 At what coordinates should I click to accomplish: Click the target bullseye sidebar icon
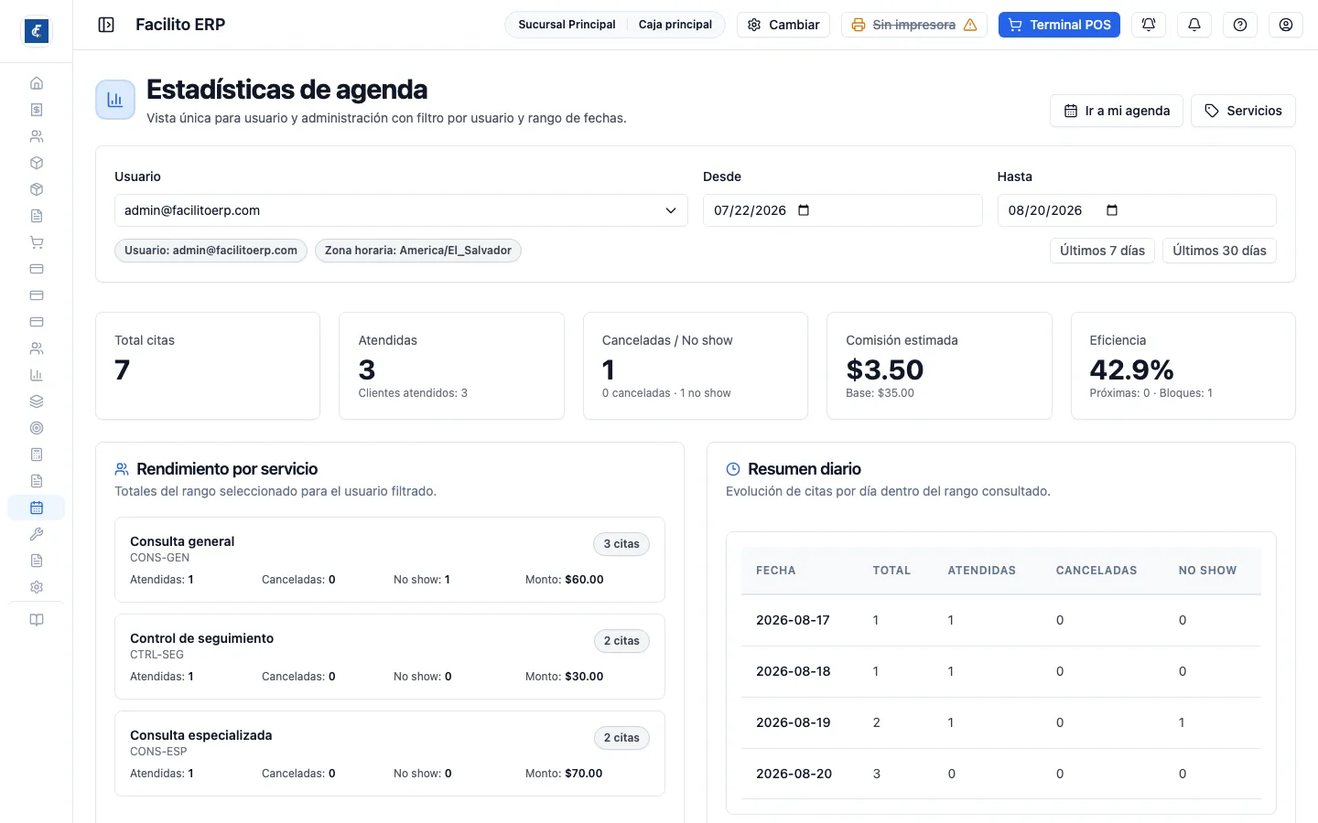[x=37, y=428]
